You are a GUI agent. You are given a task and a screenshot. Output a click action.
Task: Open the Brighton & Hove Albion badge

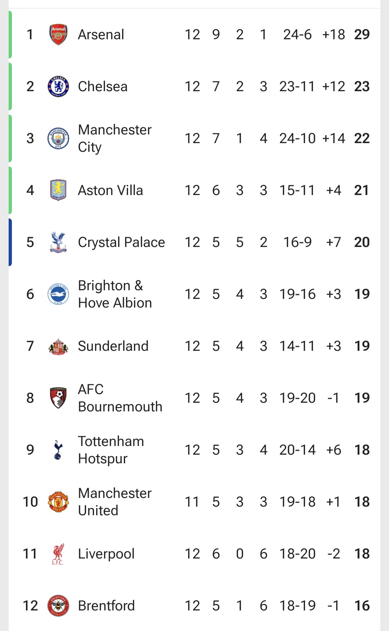[x=58, y=294]
